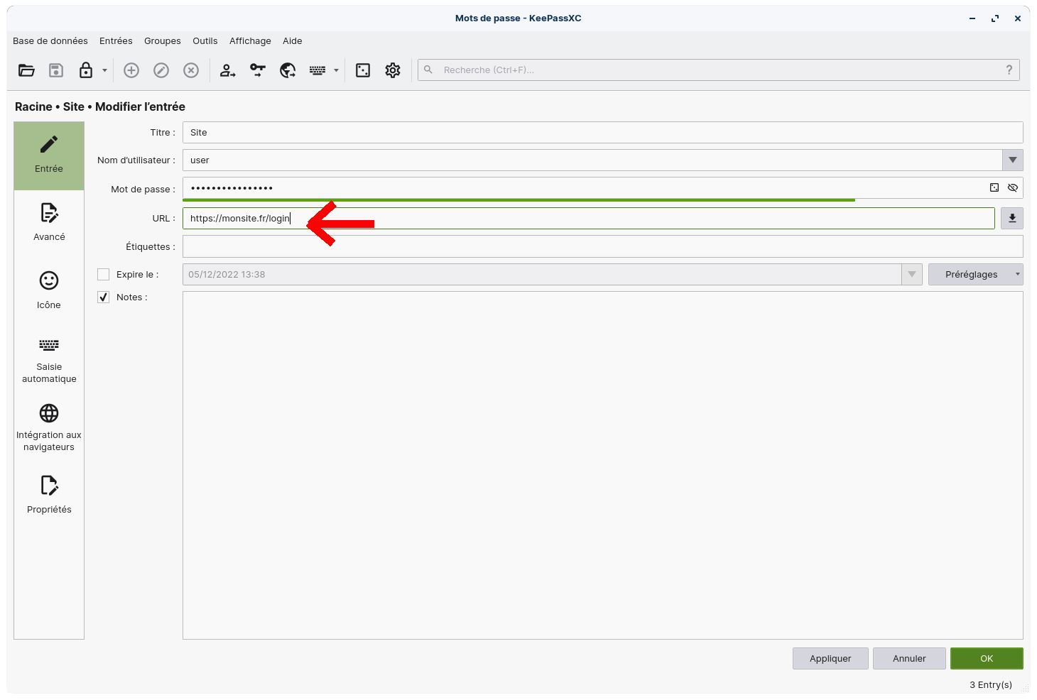Screen dimensions: 1037x700
Task: Click the lock database icon
Action: (x=86, y=70)
